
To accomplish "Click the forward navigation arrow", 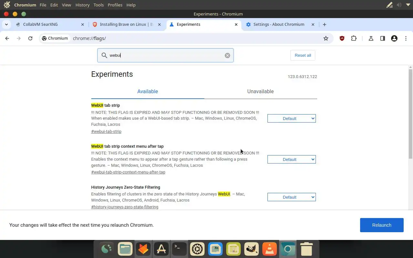I will 19,38.
